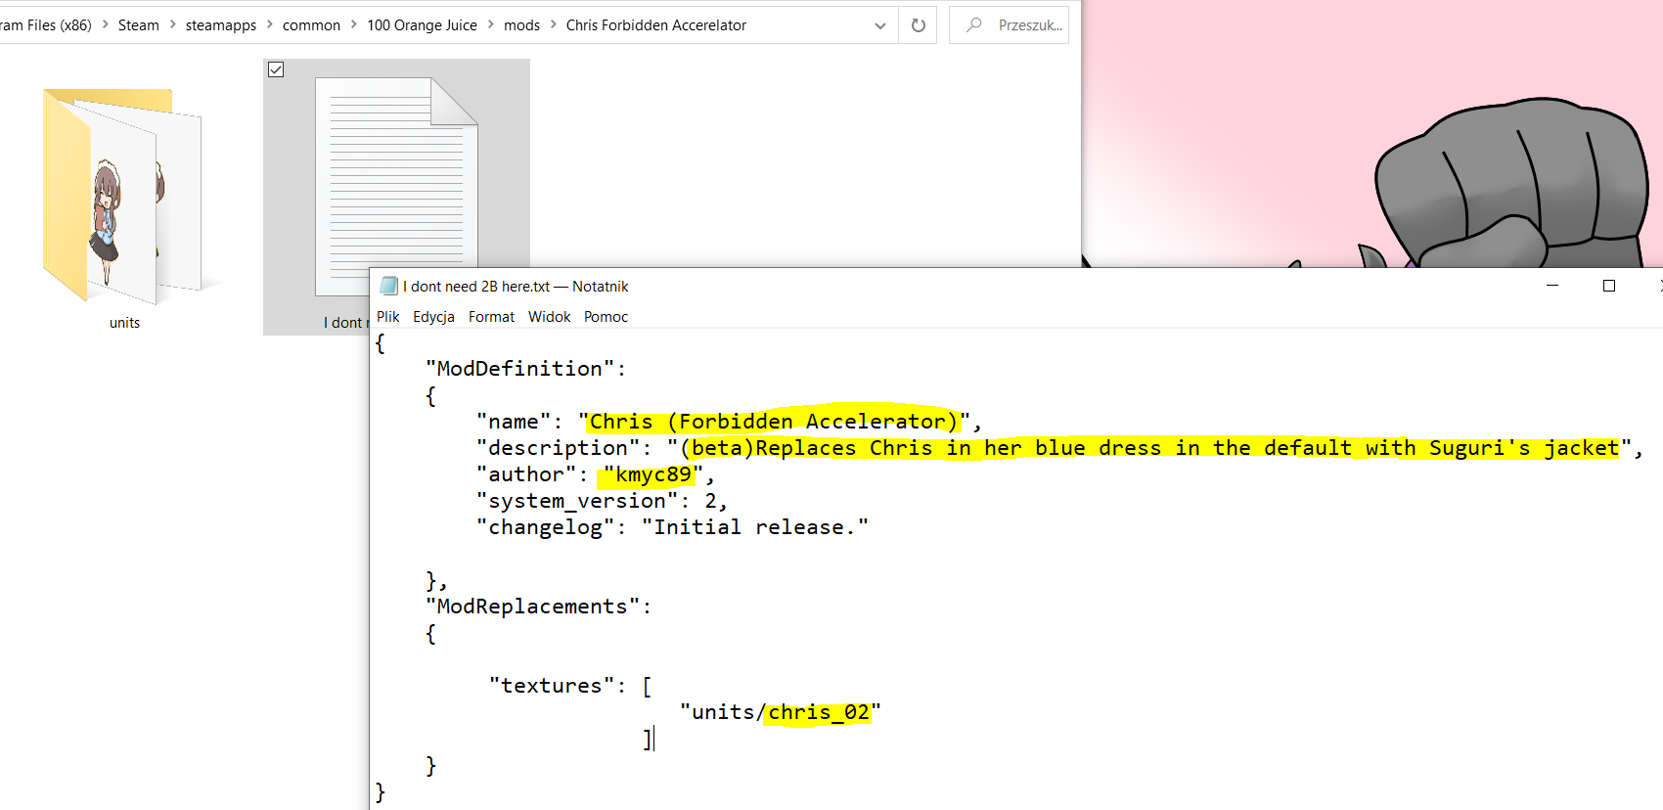Go to steamapps in the address bar
The height and width of the screenshot is (810, 1663).
[221, 25]
